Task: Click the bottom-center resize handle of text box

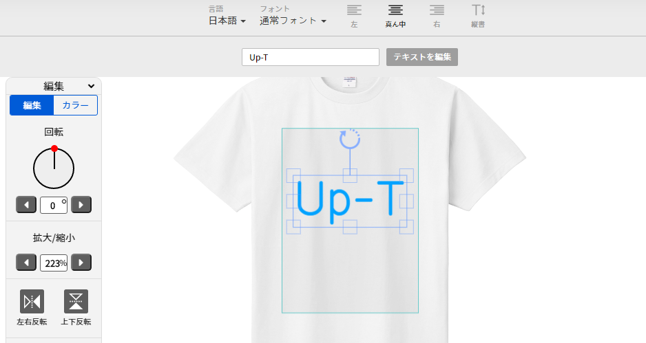Action: 350,227
